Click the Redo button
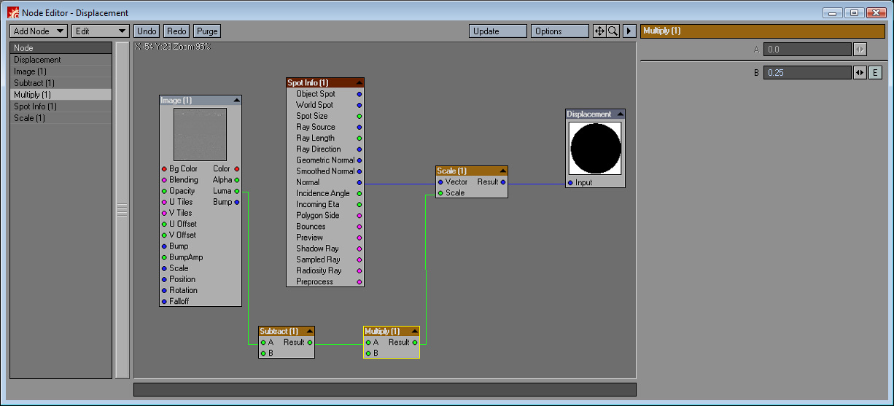Image resolution: width=894 pixels, height=406 pixels. (x=176, y=31)
